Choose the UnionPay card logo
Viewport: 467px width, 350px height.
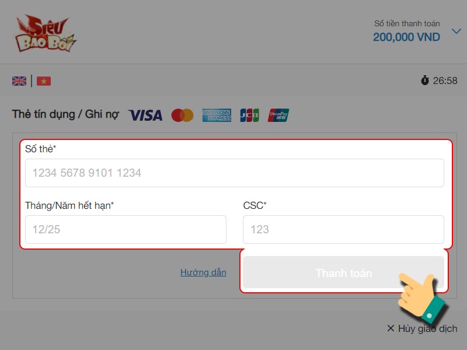[278, 115]
